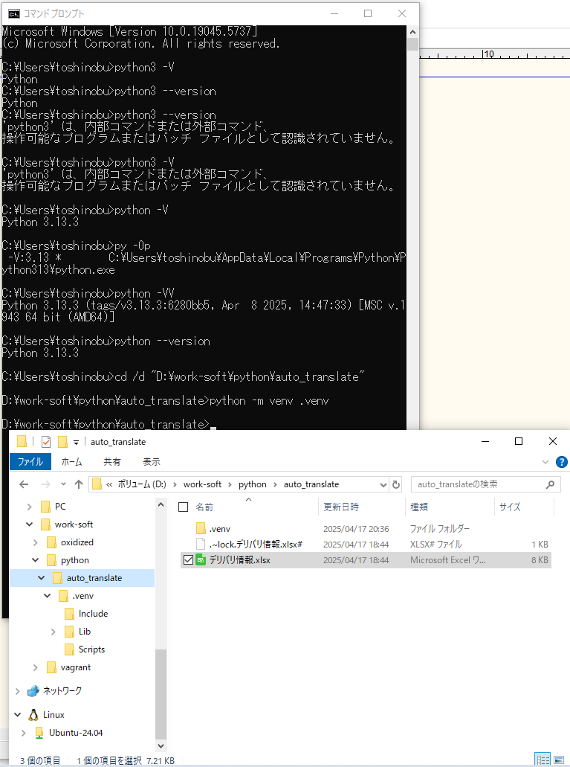The width and height of the screenshot is (570, 767).
Task: Click the ネットワーク network icon
Action: click(33, 690)
